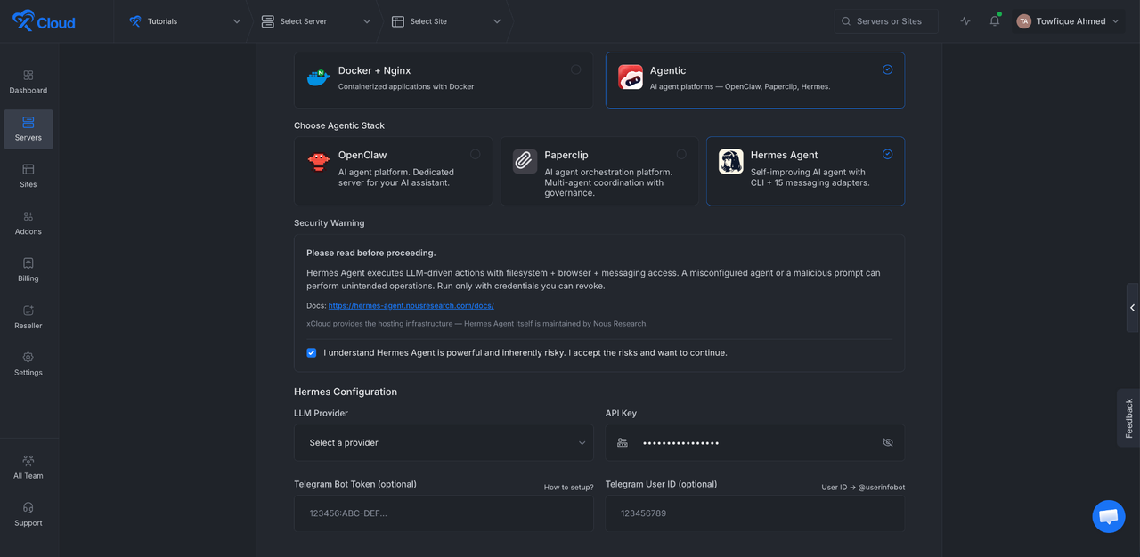Toggle API Key visibility eye icon
This screenshot has width=1140, height=557.
[x=888, y=442]
